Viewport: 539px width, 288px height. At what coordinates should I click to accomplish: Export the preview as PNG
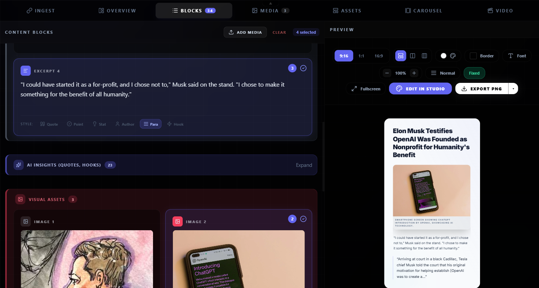tap(481, 89)
